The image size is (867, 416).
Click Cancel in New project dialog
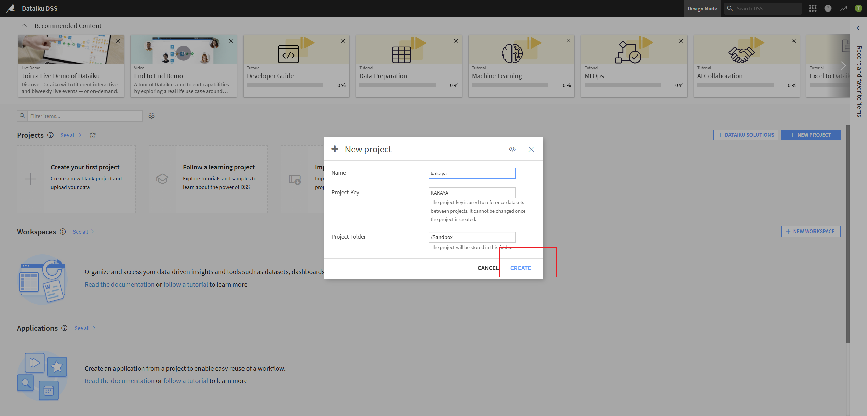coord(488,268)
